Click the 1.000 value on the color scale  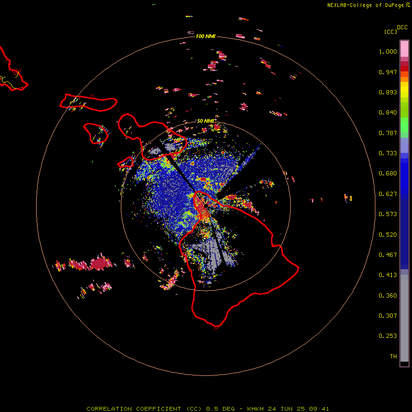coord(388,51)
